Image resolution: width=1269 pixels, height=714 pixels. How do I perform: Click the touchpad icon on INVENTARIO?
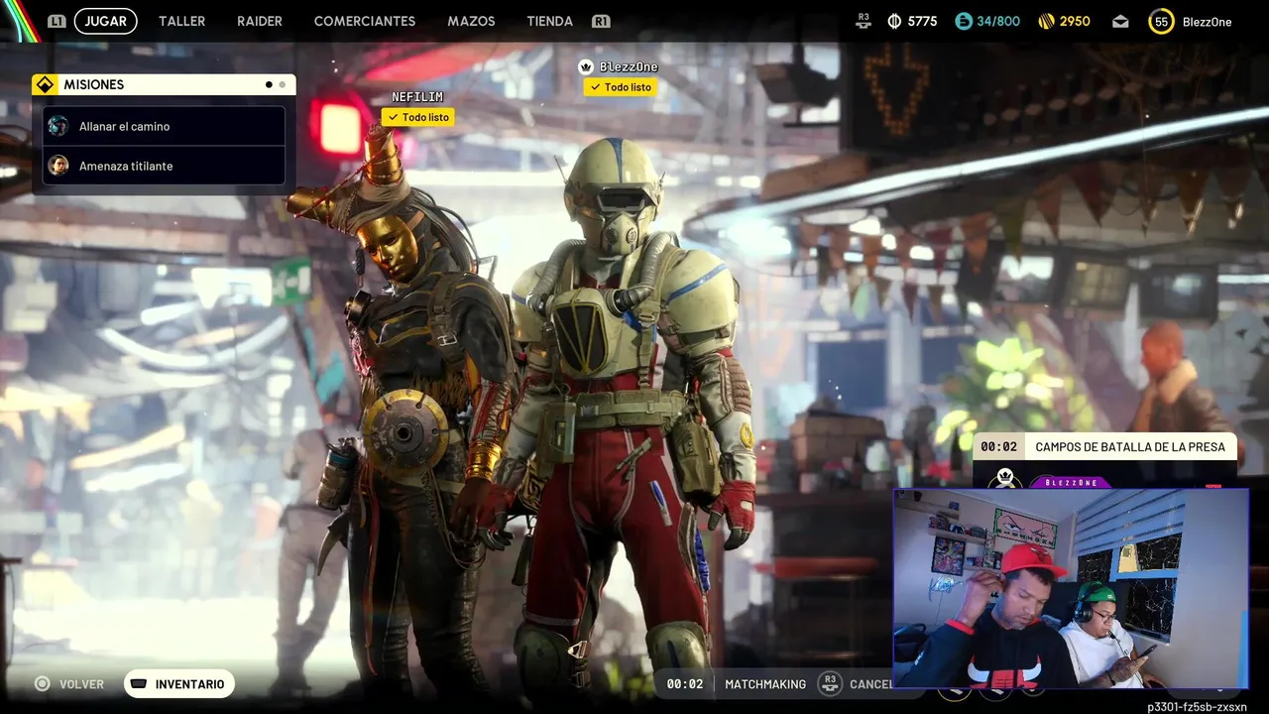tap(140, 684)
